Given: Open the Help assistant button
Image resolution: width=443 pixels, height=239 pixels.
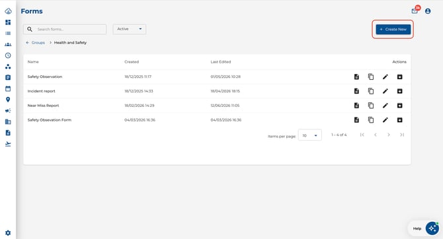Looking at the screenshot, I should coord(424,228).
